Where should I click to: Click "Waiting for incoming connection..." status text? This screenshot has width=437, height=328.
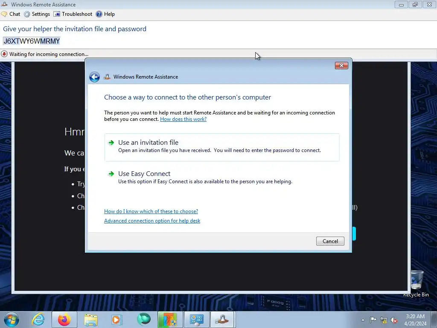coord(49,54)
